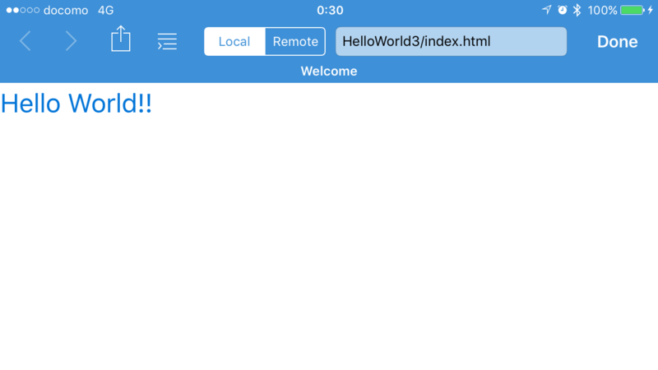
Task: Tap the 0:30 clock in status bar
Action: point(330,10)
